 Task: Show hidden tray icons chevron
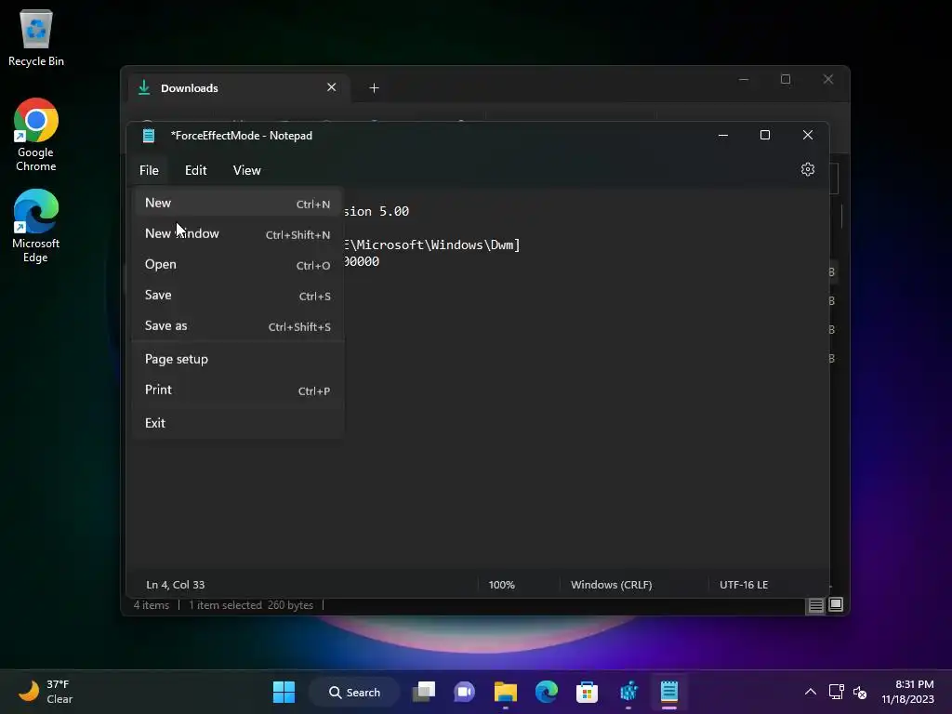(x=811, y=692)
